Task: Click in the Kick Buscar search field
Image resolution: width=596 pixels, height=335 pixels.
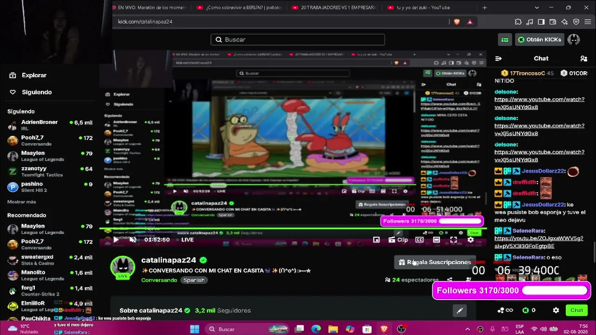Action: tap(298, 40)
